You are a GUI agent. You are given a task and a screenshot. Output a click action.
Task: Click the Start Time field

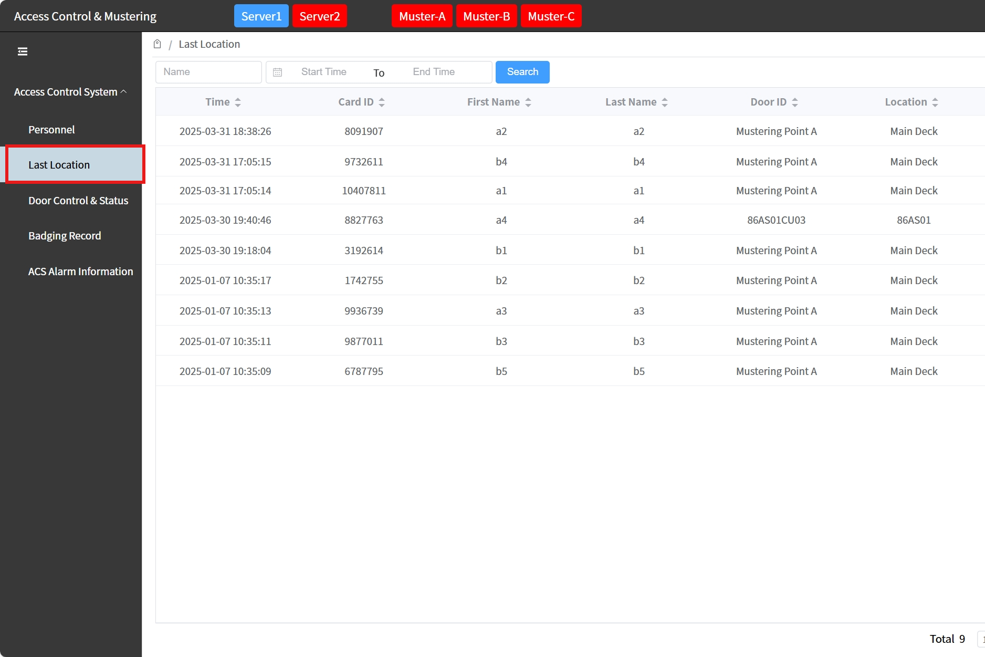[323, 72]
